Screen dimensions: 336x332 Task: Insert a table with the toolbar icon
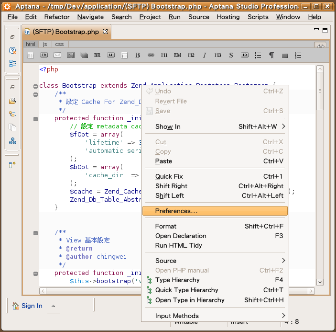(31, 55)
